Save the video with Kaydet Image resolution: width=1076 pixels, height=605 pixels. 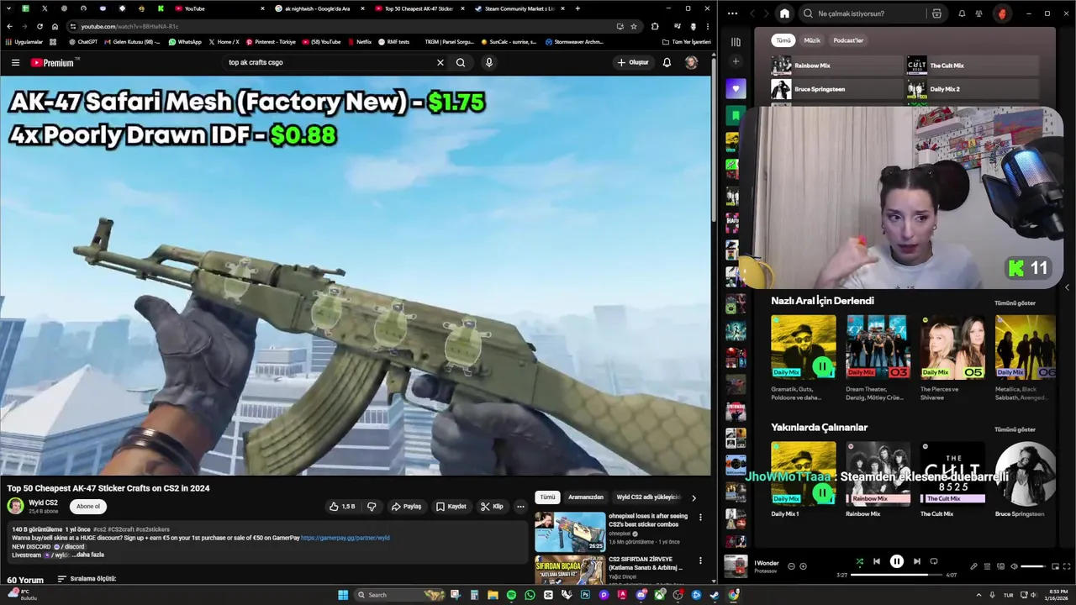(x=451, y=507)
